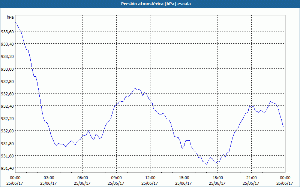Click the 931,80 y-axis label
The image size is (300, 187).
7,143
